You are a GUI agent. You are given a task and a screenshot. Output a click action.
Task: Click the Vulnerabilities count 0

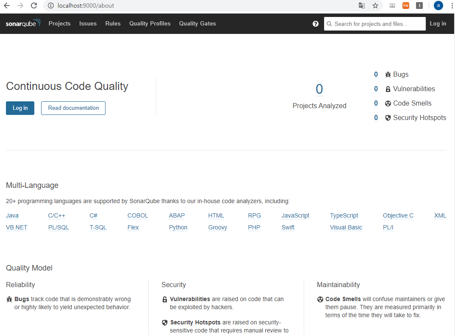pos(376,89)
